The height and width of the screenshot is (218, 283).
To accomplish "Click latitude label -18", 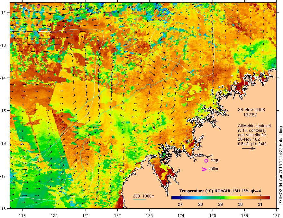I will [x=3, y=208].
